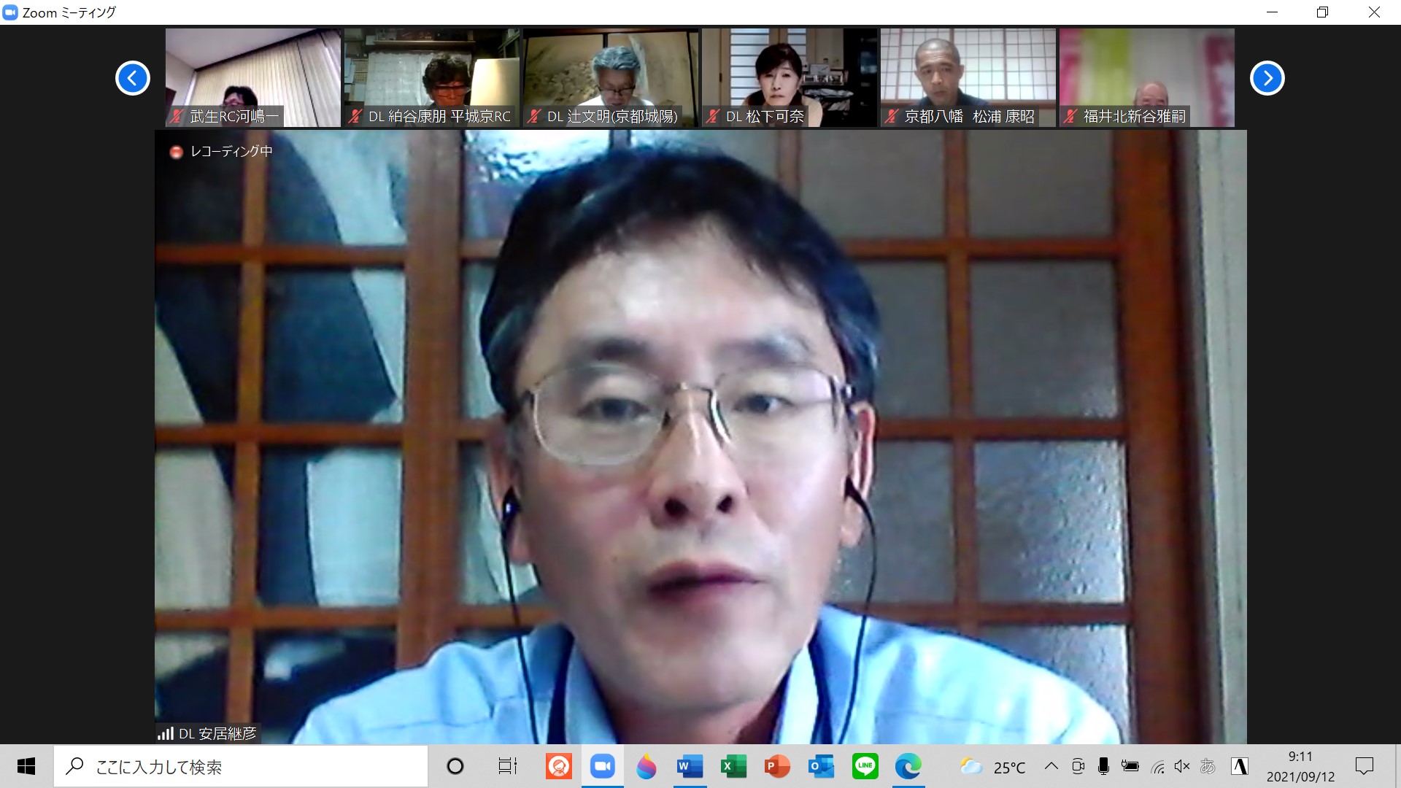Open the weather widget showing 25°C

click(994, 766)
